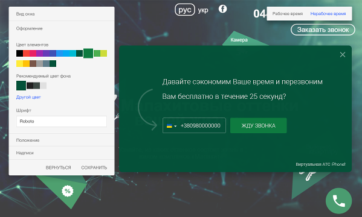The width and height of the screenshot is (362, 217).
Task: Pick the medium blue element color swatch
Action: pyautogui.click(x=60, y=53)
